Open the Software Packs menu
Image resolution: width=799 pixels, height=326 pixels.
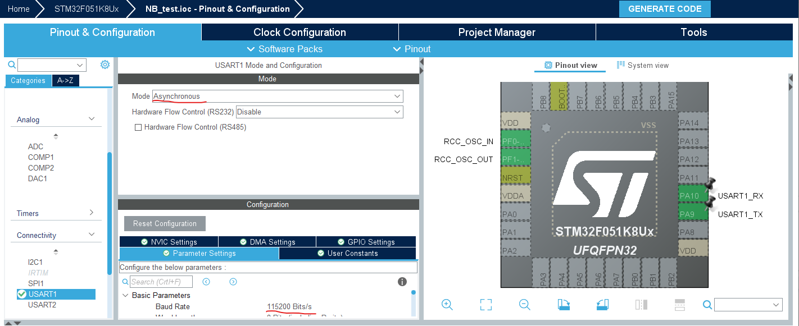(285, 49)
